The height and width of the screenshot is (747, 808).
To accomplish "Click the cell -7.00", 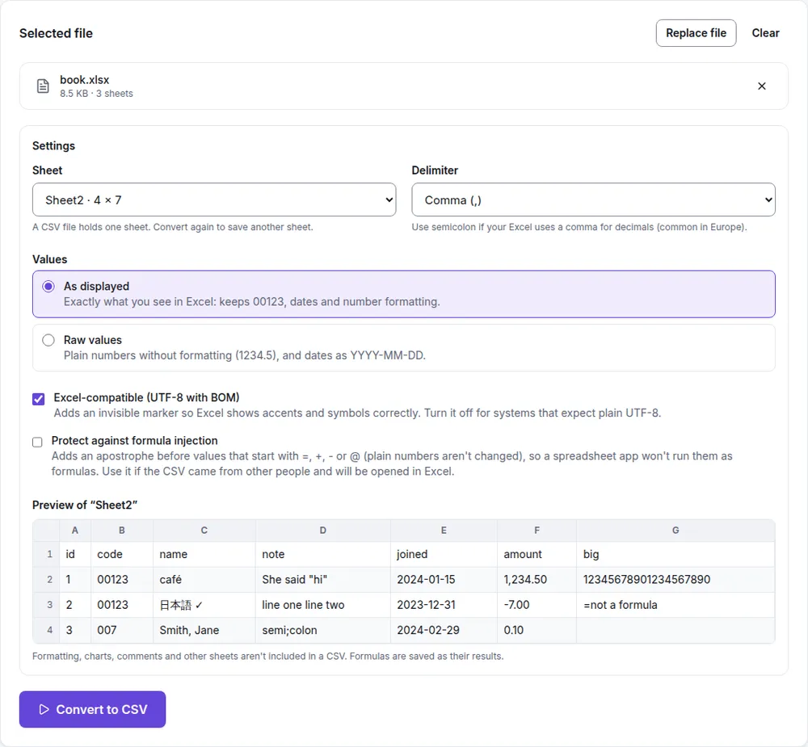I will click(537, 605).
